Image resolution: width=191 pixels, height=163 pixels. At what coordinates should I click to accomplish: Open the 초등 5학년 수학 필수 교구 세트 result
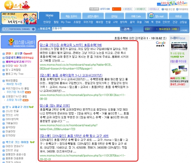(74, 136)
